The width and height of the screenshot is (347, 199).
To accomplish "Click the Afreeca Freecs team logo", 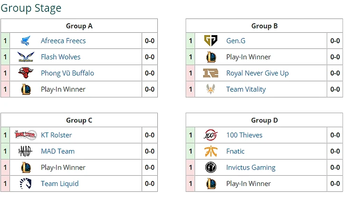I will coord(26,41).
